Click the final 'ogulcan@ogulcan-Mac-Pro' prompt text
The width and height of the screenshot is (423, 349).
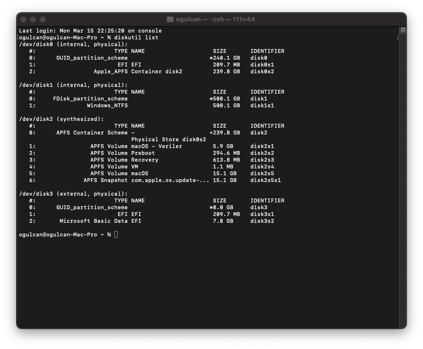coord(58,234)
